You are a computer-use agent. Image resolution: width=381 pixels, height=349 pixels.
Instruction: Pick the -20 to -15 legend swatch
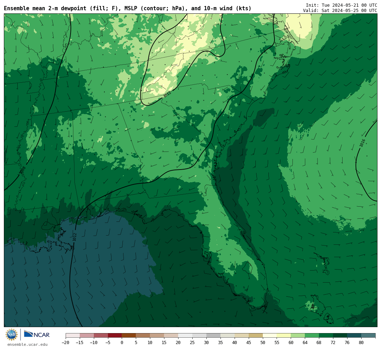(73, 336)
